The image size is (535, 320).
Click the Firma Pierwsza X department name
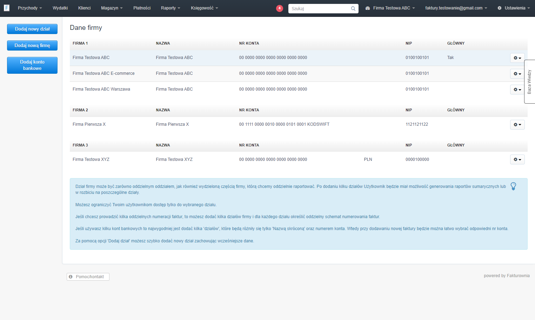click(x=89, y=124)
